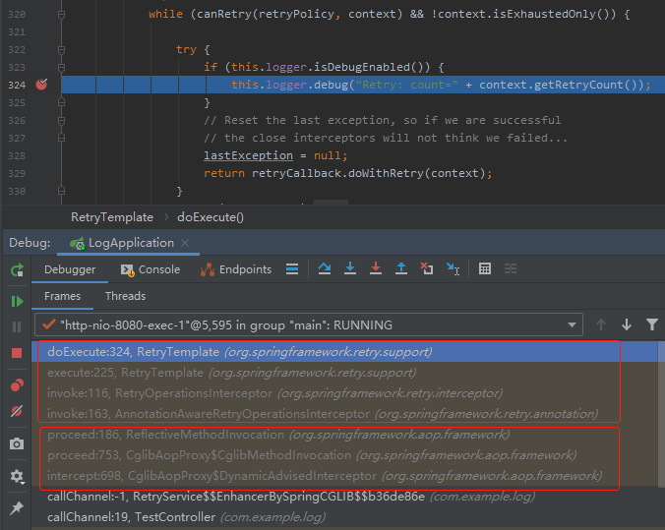Select frame proceed:753, CglibMethodInvocation

344,455
